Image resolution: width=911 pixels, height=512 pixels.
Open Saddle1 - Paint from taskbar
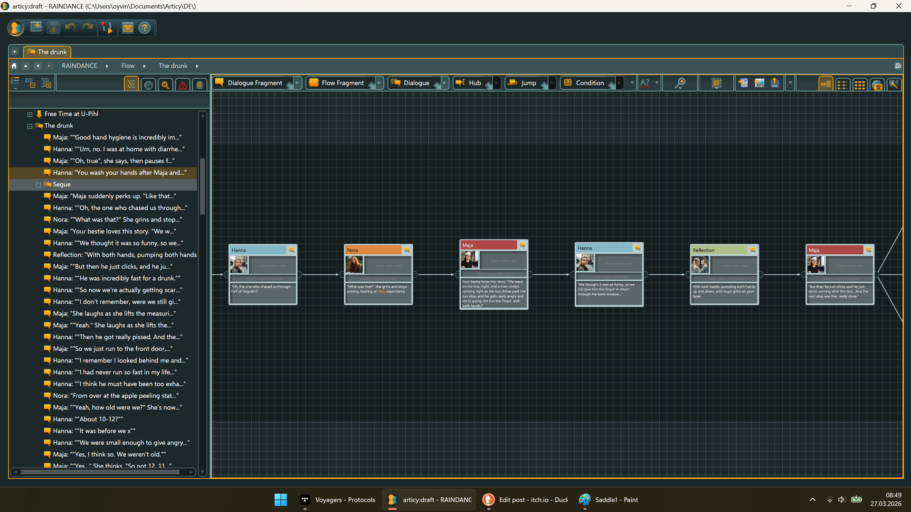pos(608,500)
